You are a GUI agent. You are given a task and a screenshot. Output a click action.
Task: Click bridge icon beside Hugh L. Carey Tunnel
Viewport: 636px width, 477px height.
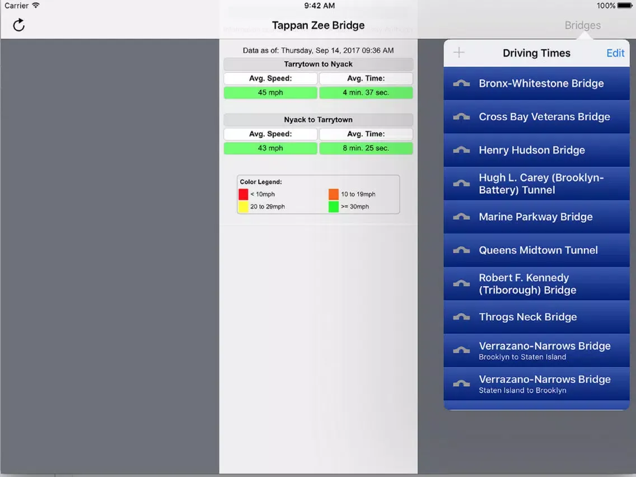coord(461,183)
